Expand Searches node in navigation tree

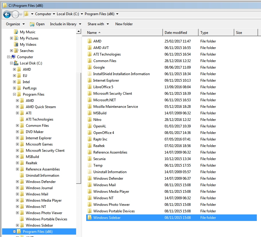(x=11, y=50)
